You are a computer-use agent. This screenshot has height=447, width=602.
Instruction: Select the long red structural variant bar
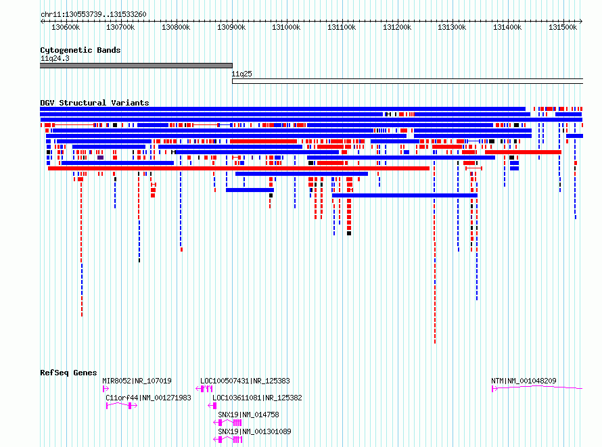[239, 168]
